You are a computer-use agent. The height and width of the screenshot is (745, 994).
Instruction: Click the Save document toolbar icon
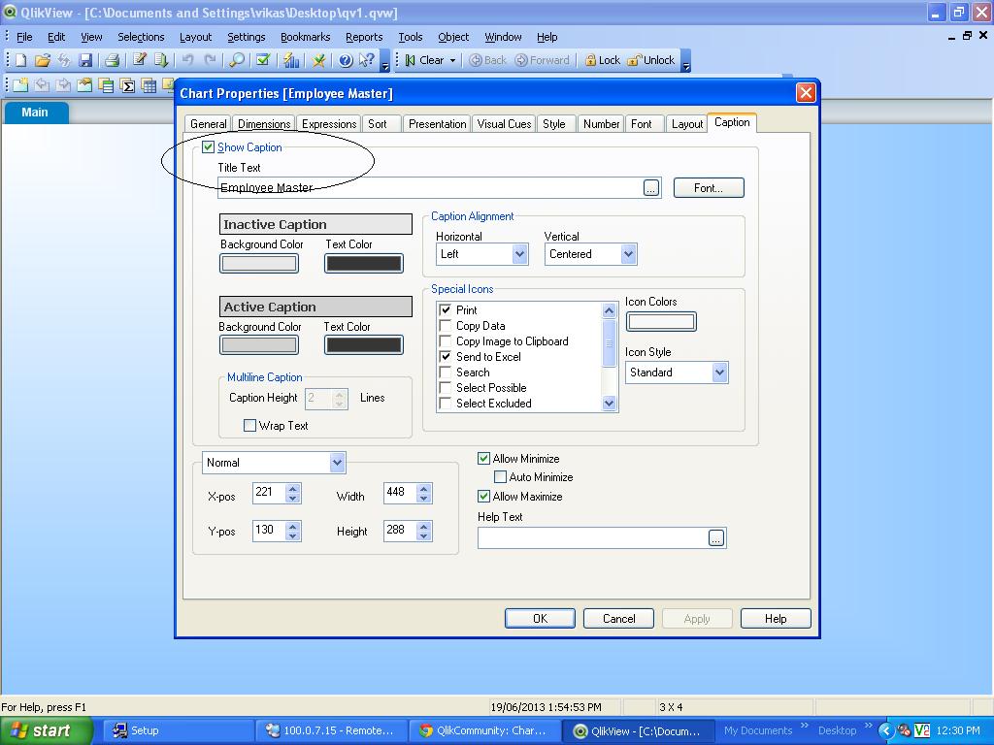pos(85,60)
